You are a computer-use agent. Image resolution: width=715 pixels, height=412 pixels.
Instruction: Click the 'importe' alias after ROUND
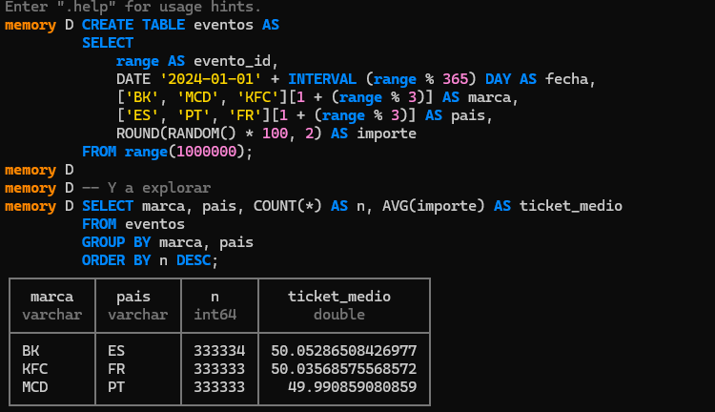pos(386,134)
